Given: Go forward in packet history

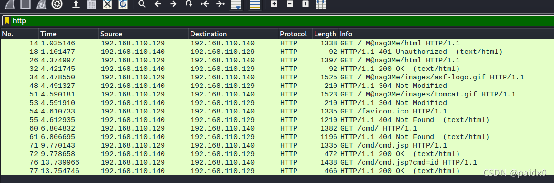Looking at the screenshot, I should (x=173, y=4).
